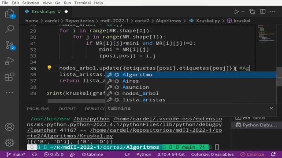
Task: Click the /bin/python link in terminal
Action: point(91,119)
